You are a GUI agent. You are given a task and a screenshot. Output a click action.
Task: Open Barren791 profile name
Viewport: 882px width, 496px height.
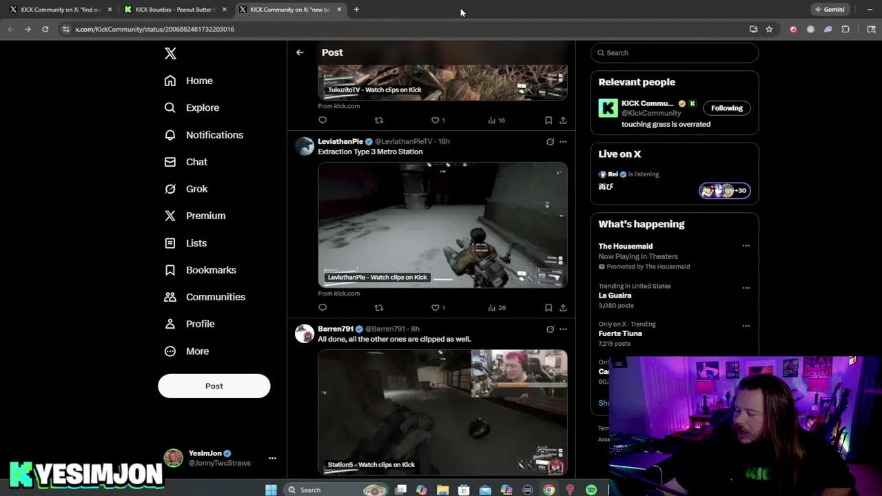point(336,329)
